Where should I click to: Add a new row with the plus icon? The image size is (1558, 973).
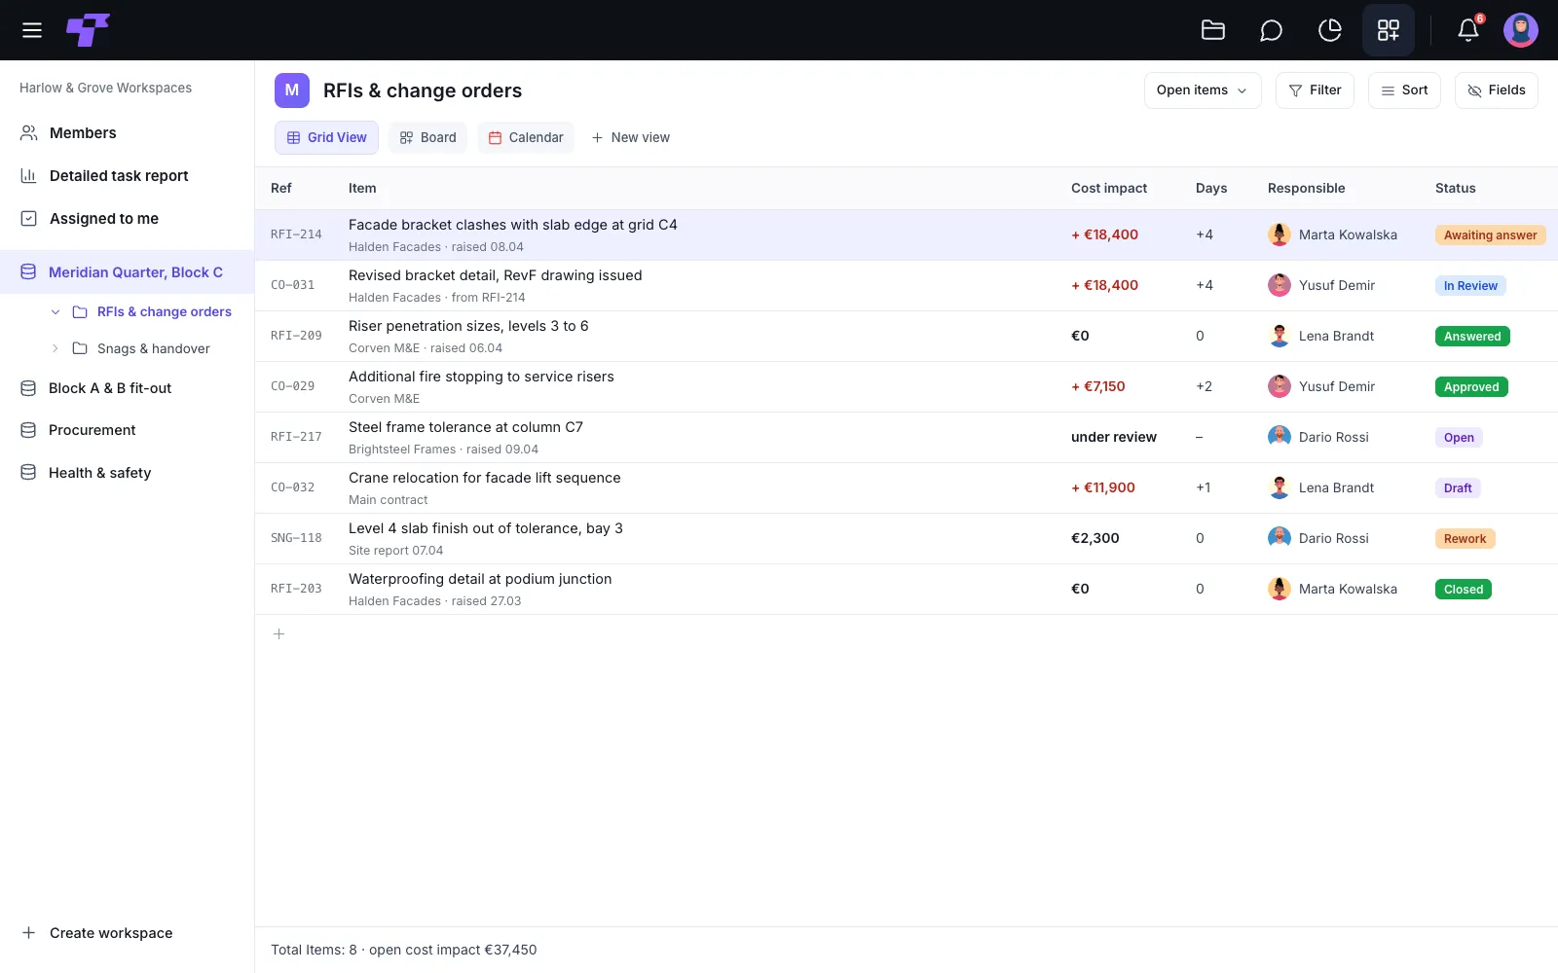click(279, 634)
